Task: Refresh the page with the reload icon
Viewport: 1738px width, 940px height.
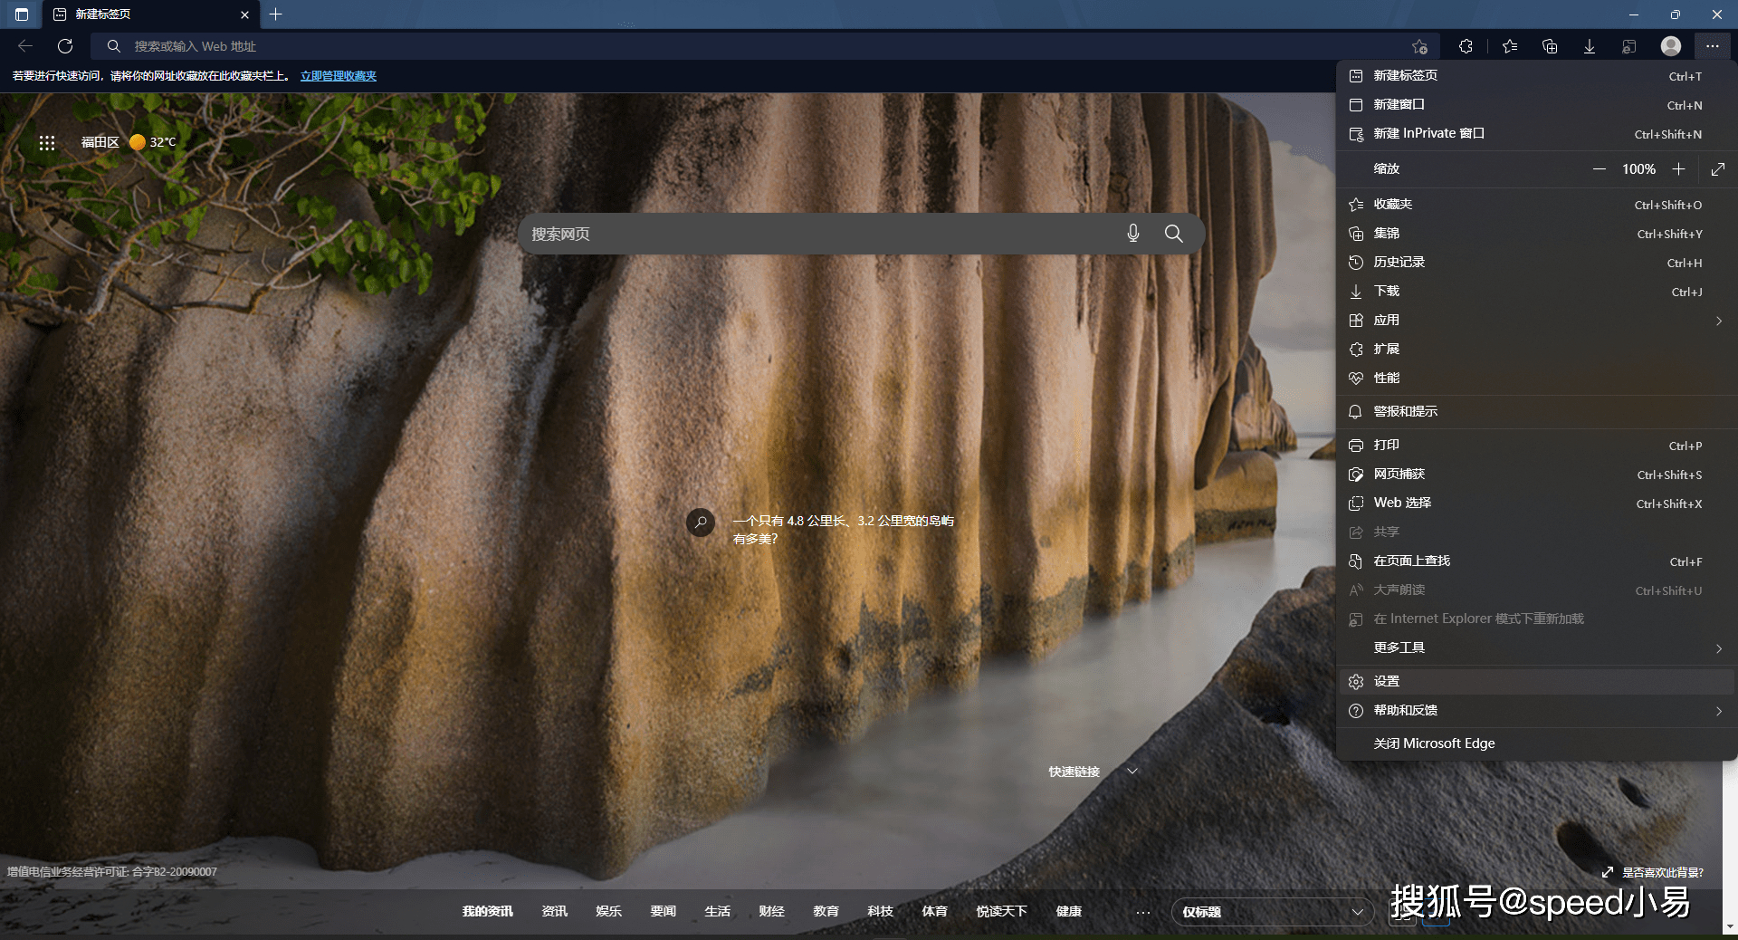Action: [65, 46]
